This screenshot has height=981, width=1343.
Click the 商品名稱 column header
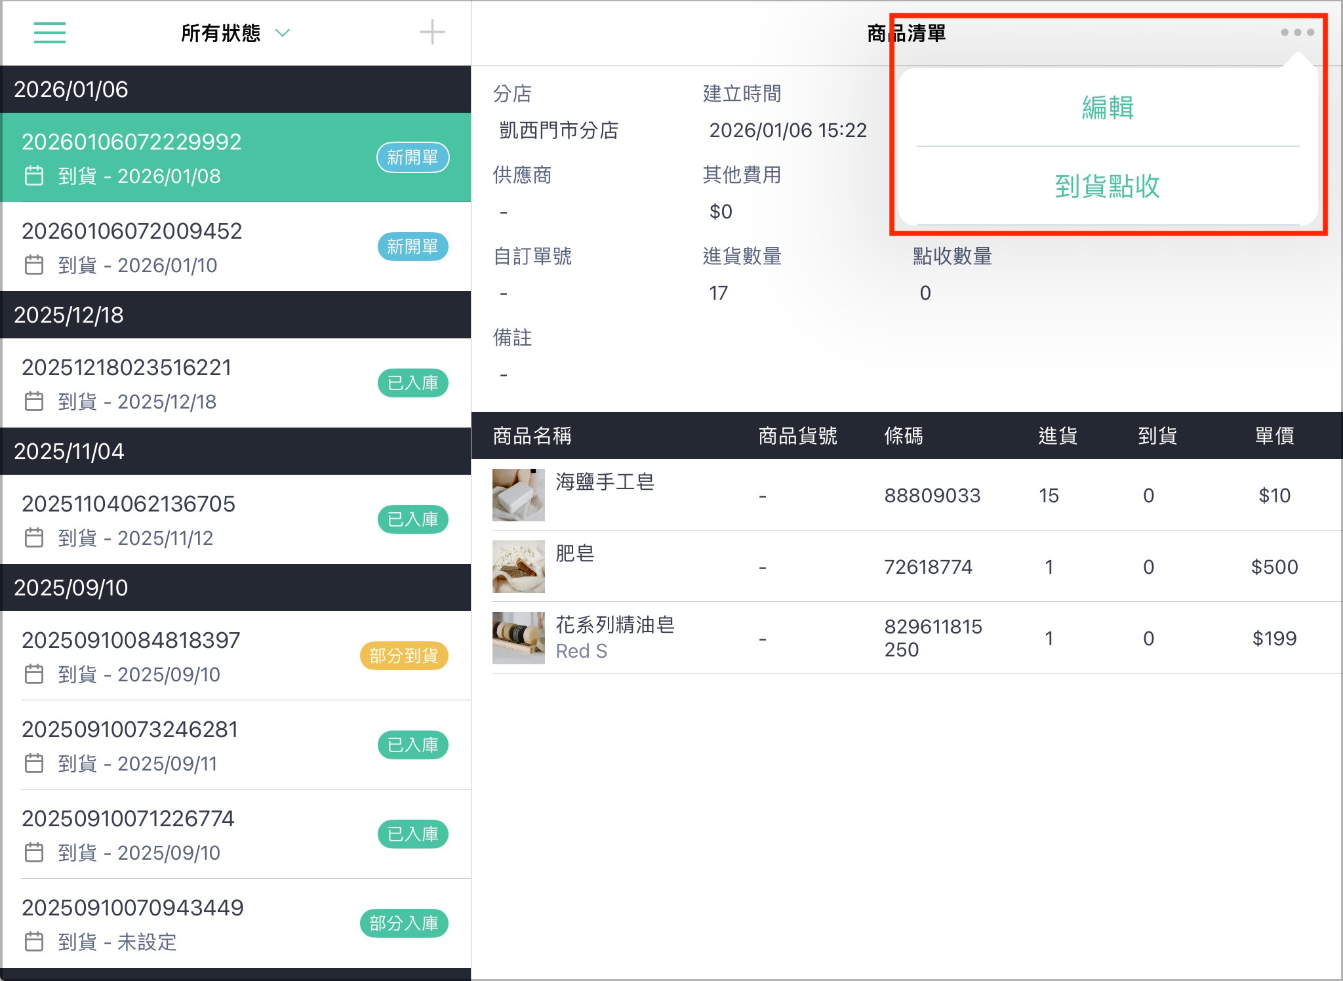click(532, 435)
